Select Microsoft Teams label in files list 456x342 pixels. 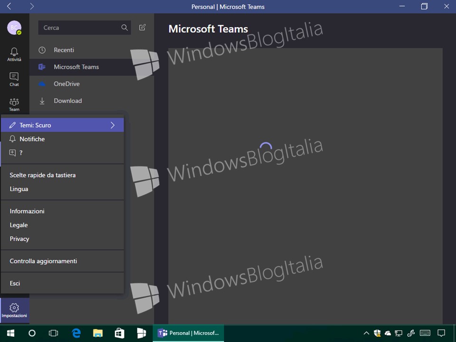pyautogui.click(x=76, y=67)
